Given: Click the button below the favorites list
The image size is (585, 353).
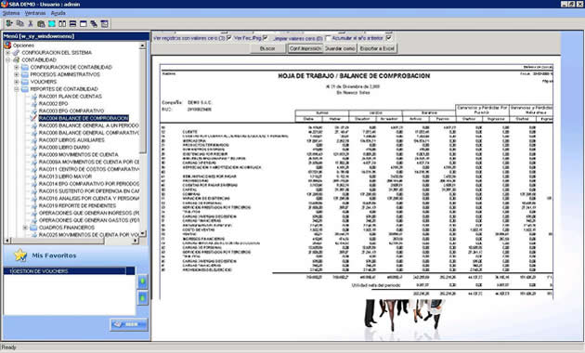Looking at the screenshot, I should tap(129, 324).
